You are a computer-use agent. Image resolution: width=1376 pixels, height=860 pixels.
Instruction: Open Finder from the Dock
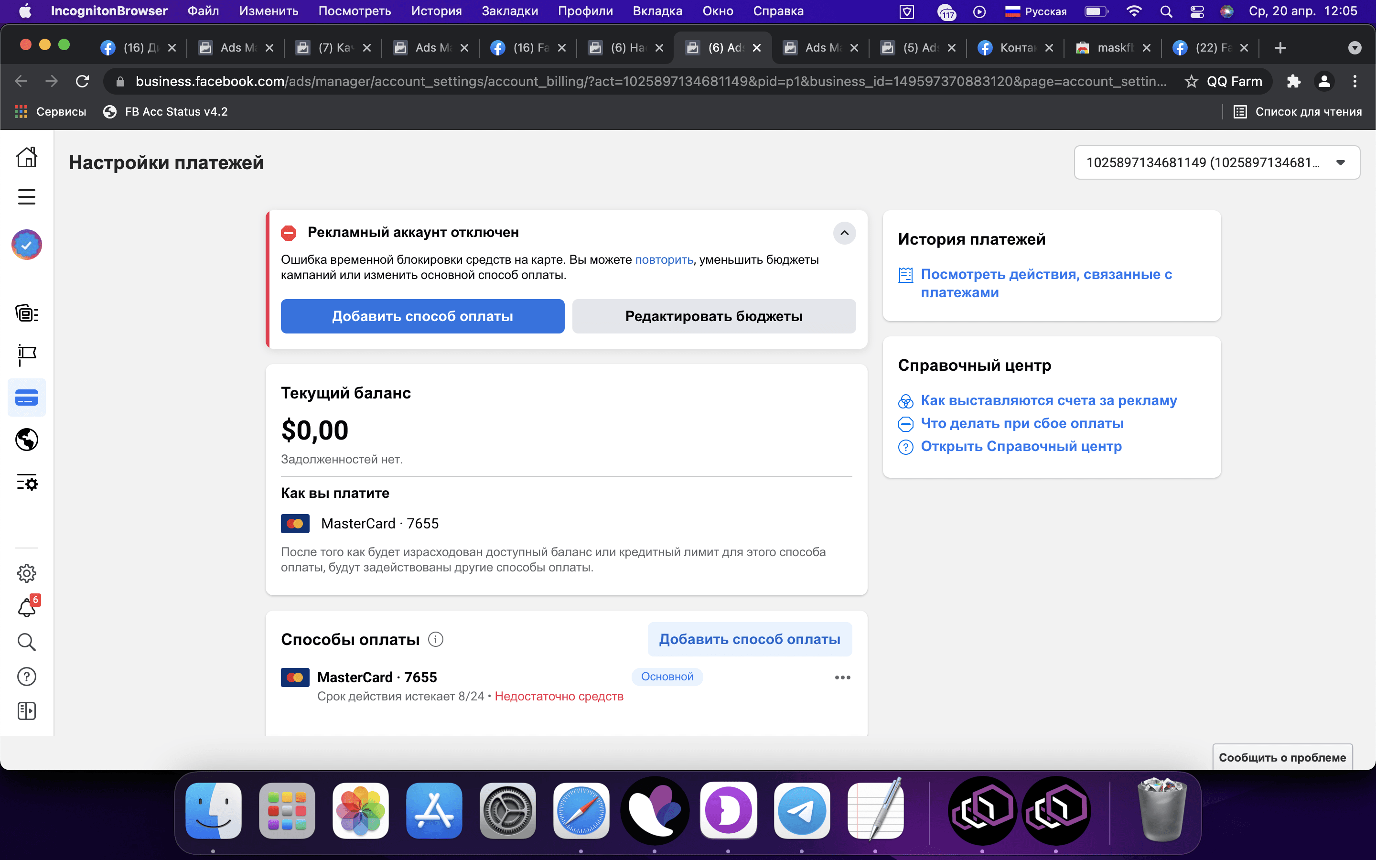point(213,810)
